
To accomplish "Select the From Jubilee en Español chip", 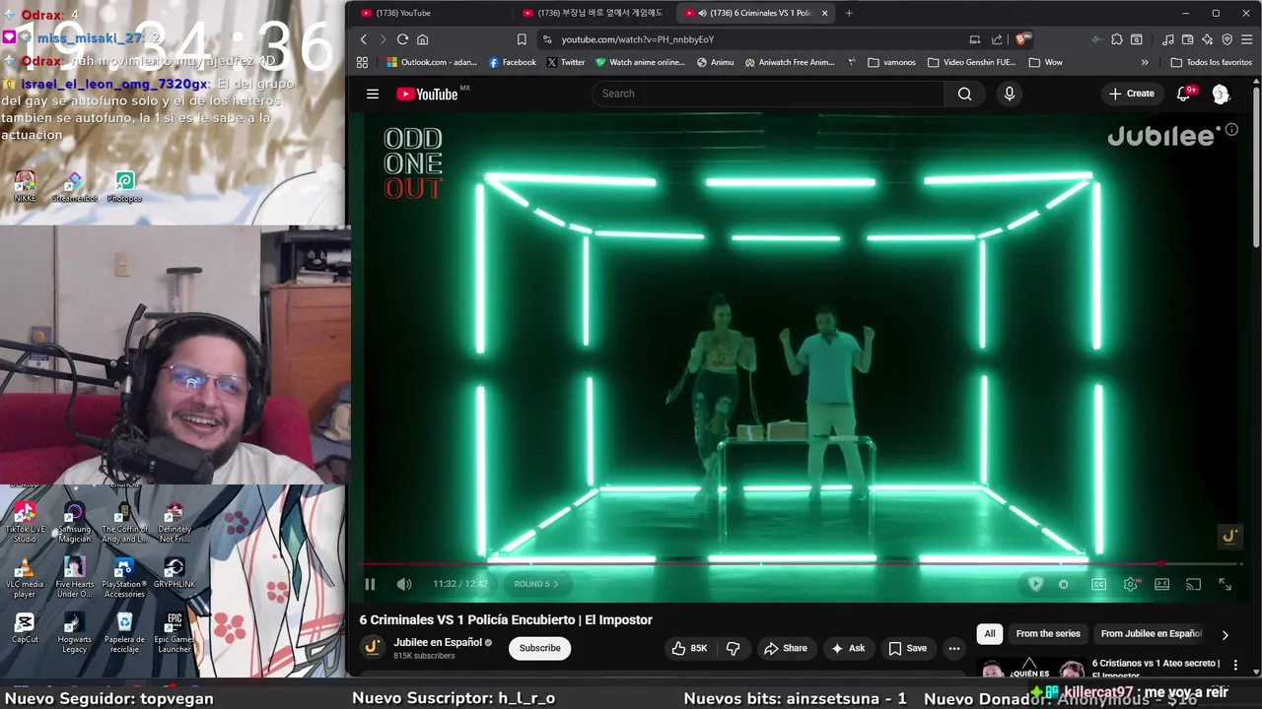I will pos(1152,634).
